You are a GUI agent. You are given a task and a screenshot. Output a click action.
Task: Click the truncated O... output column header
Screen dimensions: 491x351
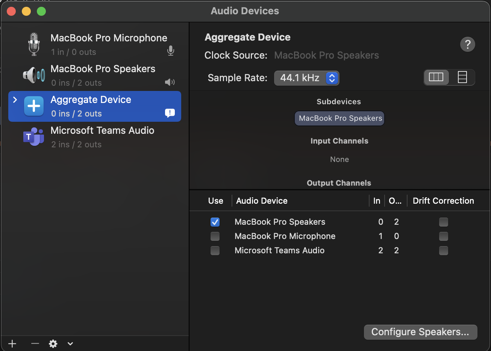click(x=395, y=201)
